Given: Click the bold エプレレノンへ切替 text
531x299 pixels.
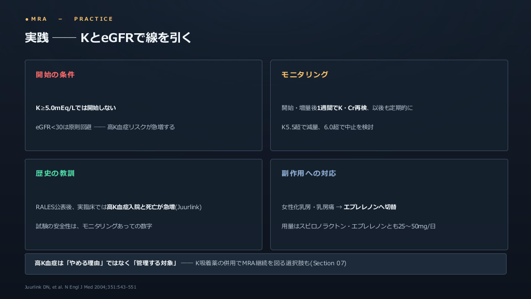Looking at the screenshot, I should [370, 207].
